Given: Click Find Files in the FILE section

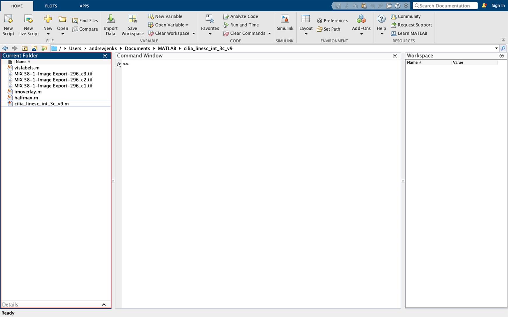Looking at the screenshot, I should tap(85, 20).
